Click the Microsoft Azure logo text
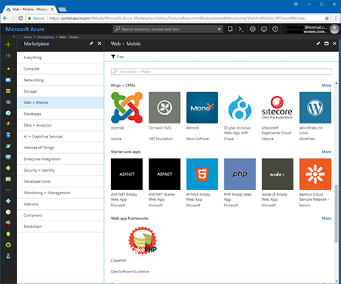This screenshot has height=284, width=341. (25, 29)
